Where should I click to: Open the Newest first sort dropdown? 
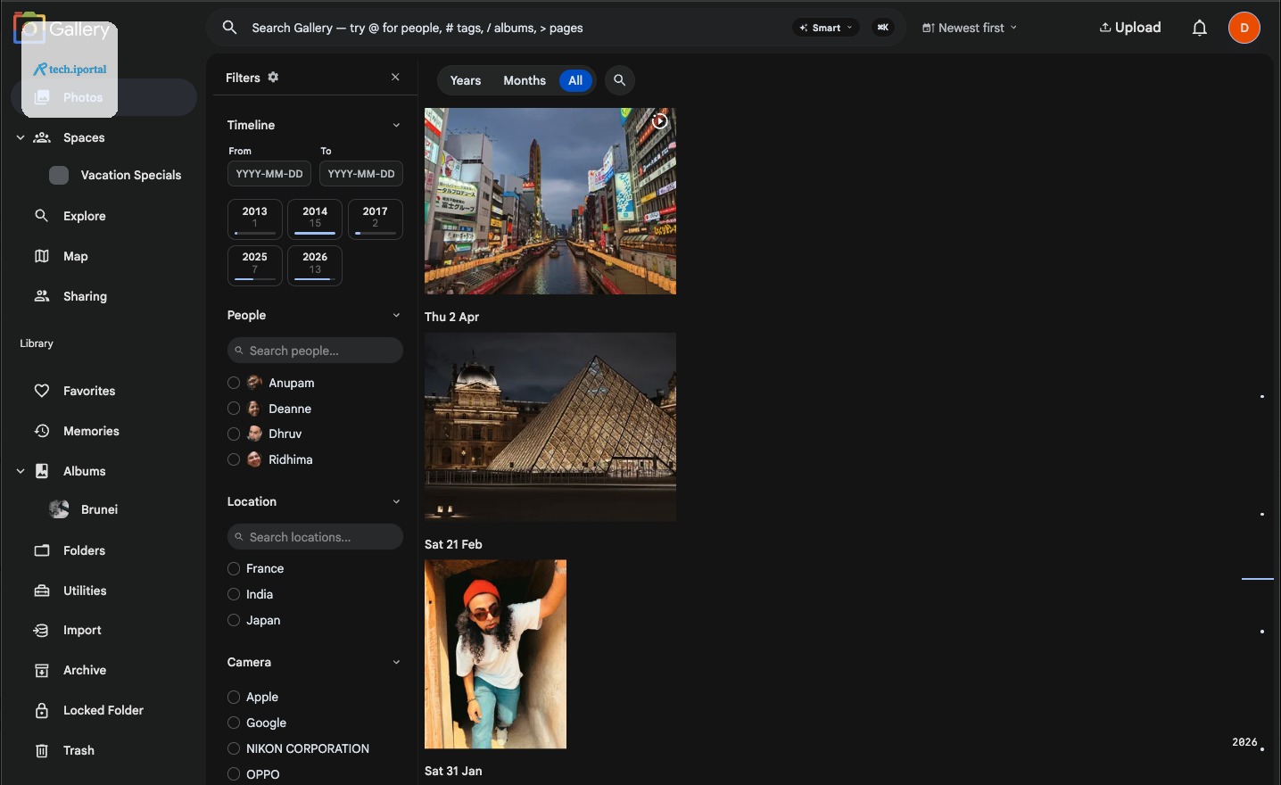[970, 28]
